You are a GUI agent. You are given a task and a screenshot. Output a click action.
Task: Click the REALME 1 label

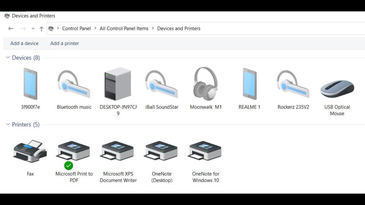(x=250, y=107)
